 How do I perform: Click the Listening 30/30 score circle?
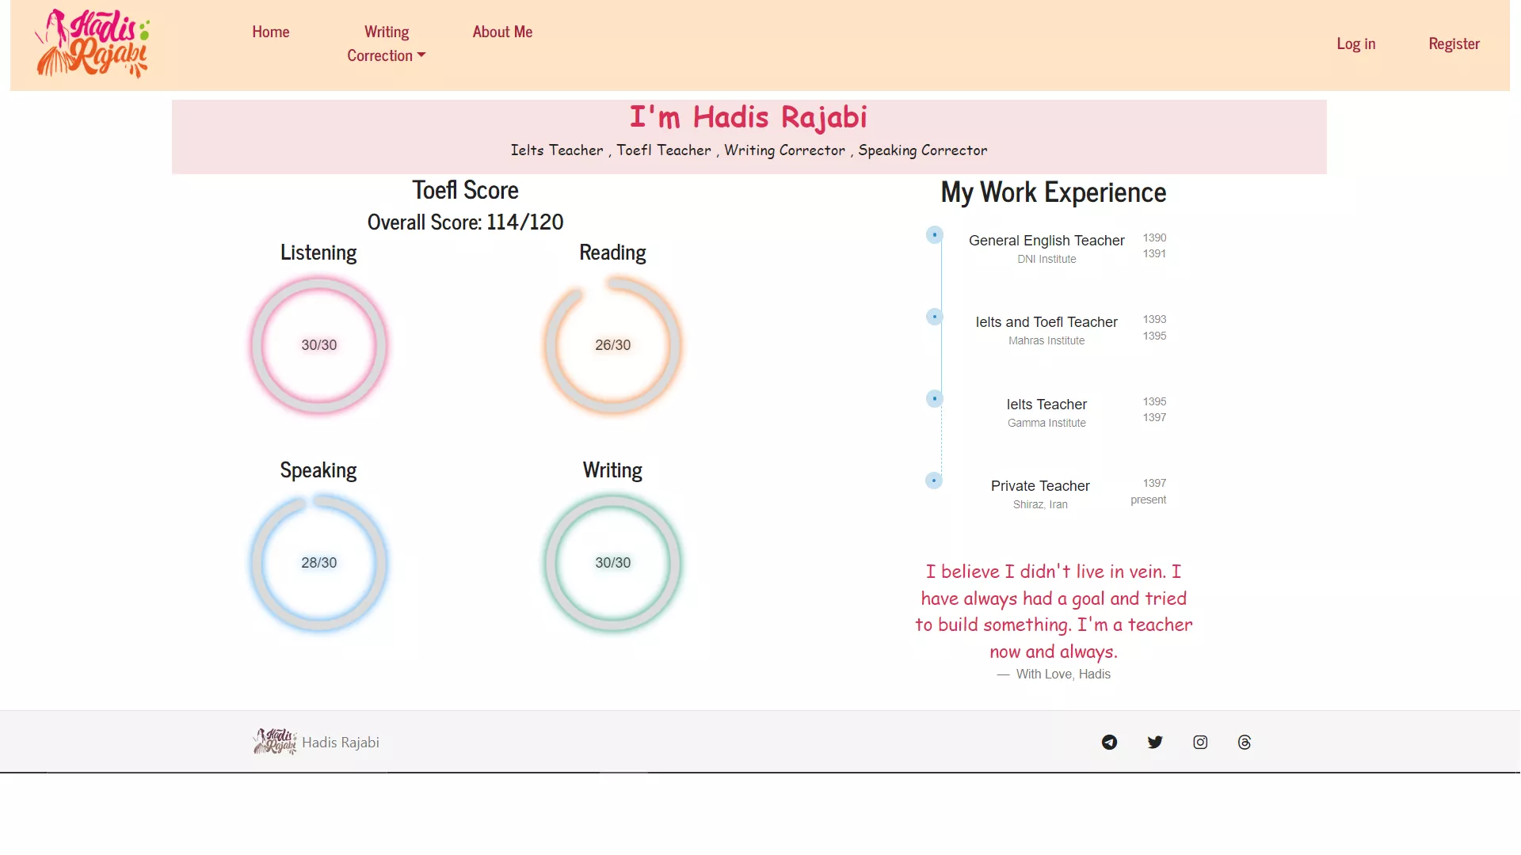318,345
